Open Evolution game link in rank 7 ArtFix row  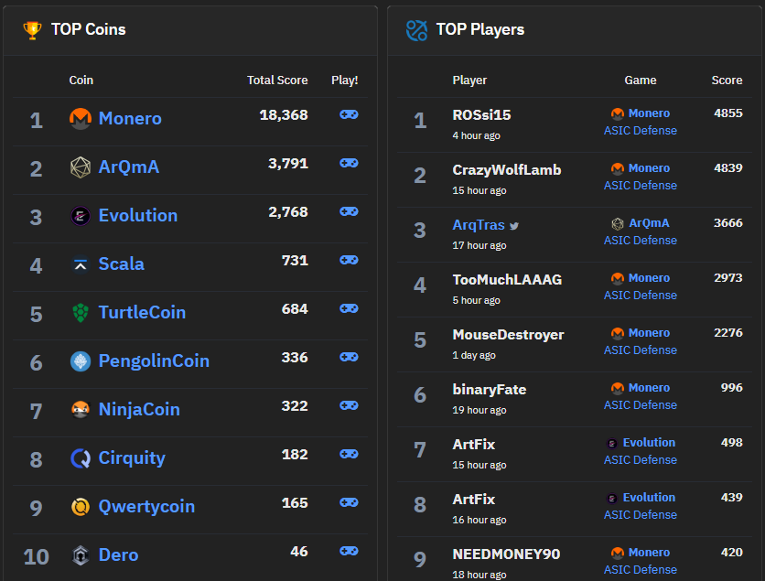point(649,443)
